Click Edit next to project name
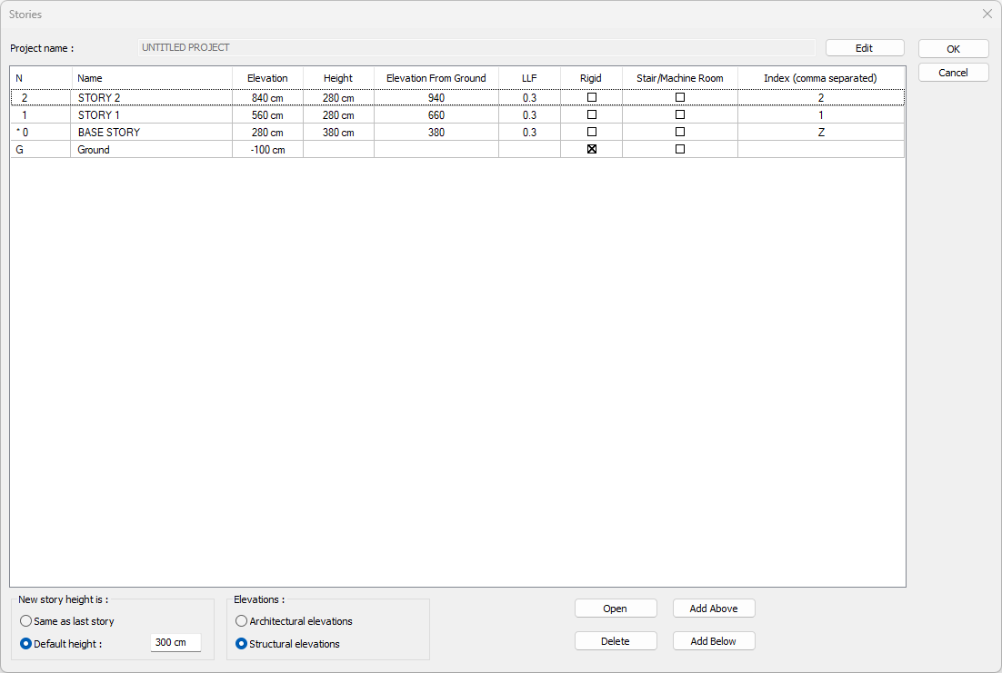This screenshot has width=1002, height=673. click(x=864, y=48)
